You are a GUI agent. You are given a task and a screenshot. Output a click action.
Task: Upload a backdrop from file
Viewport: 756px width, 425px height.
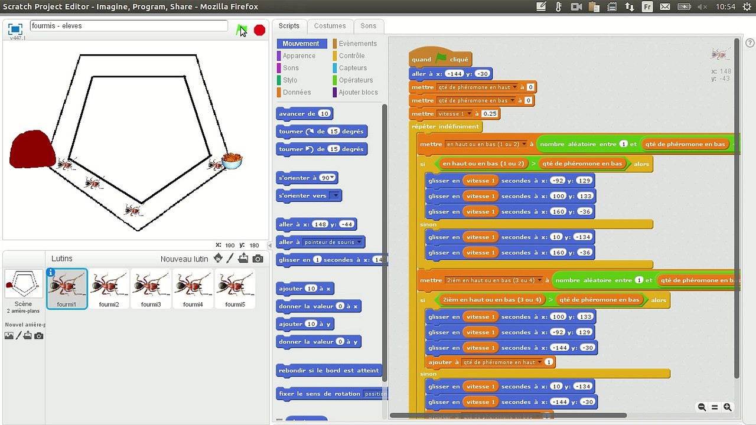tap(28, 336)
